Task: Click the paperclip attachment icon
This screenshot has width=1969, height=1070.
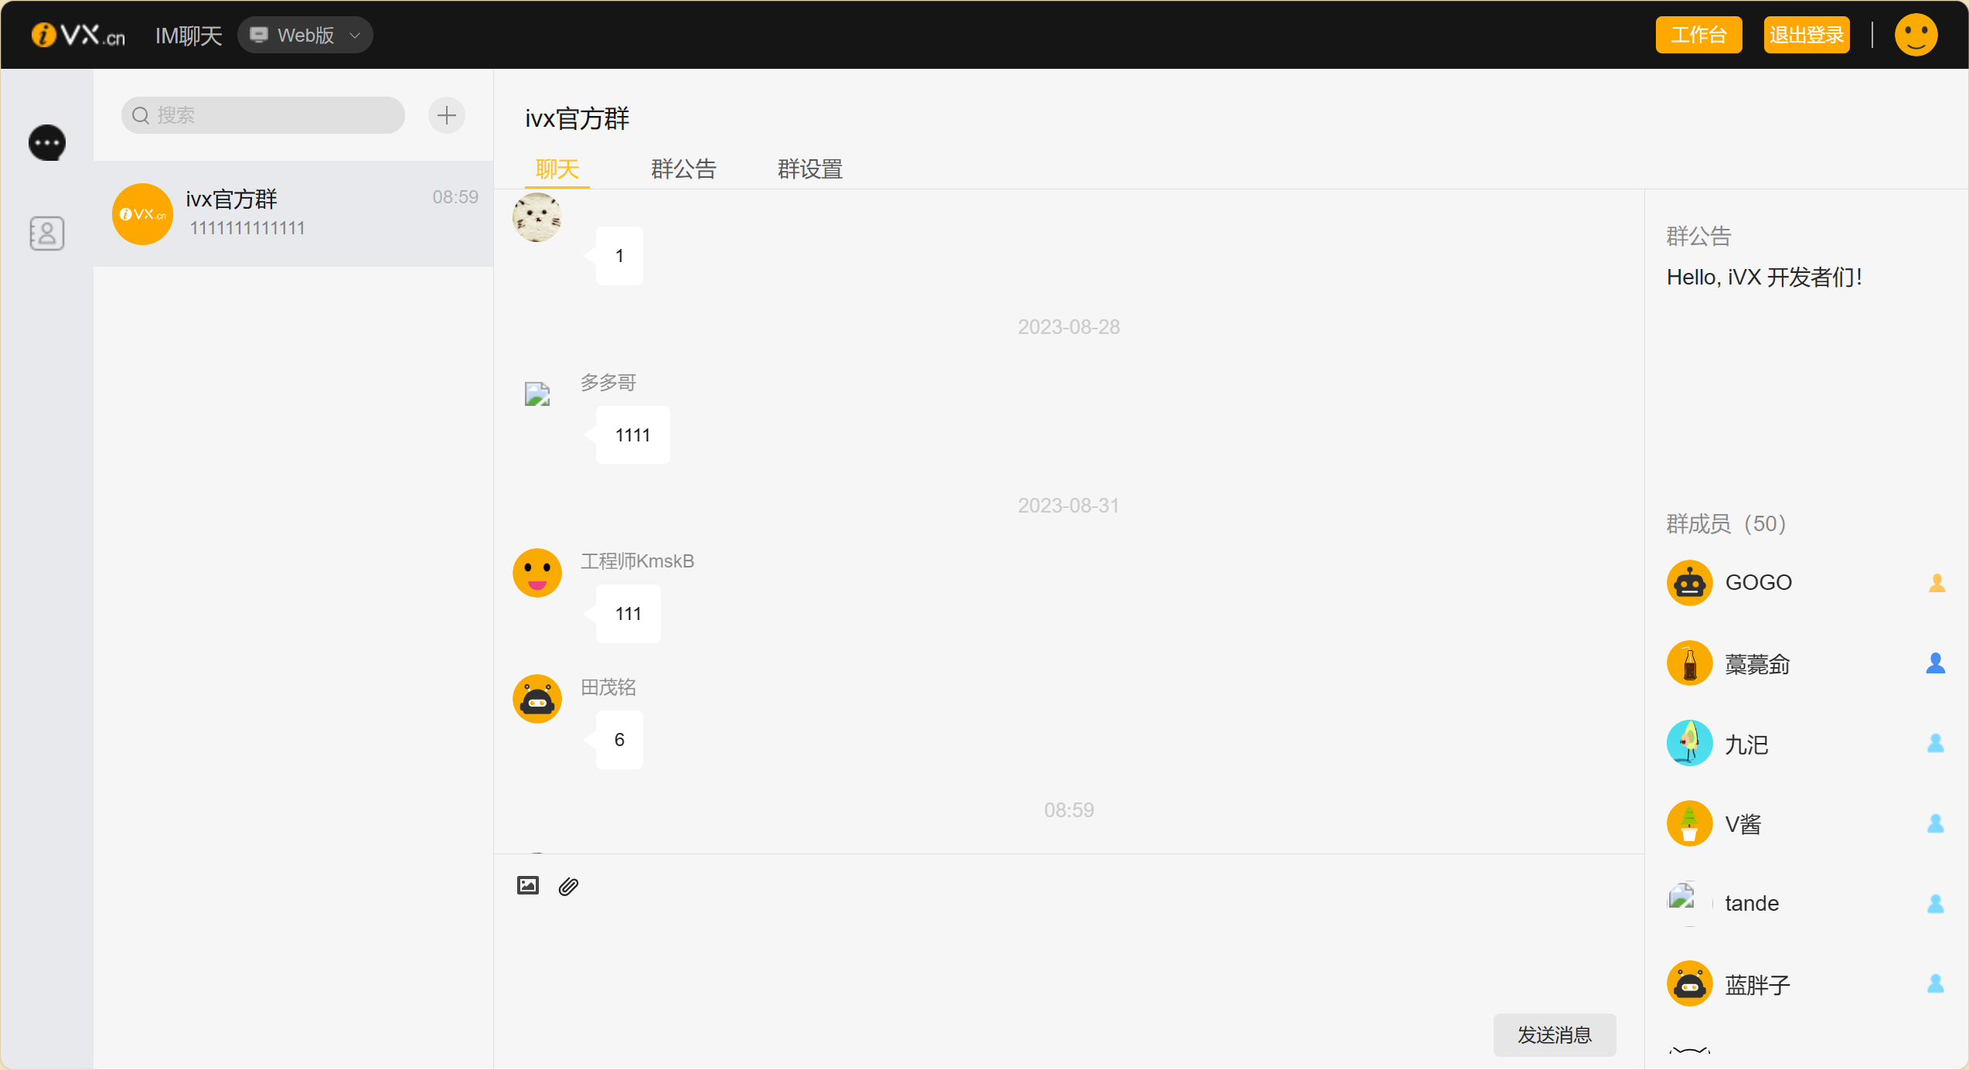Action: pos(568,886)
